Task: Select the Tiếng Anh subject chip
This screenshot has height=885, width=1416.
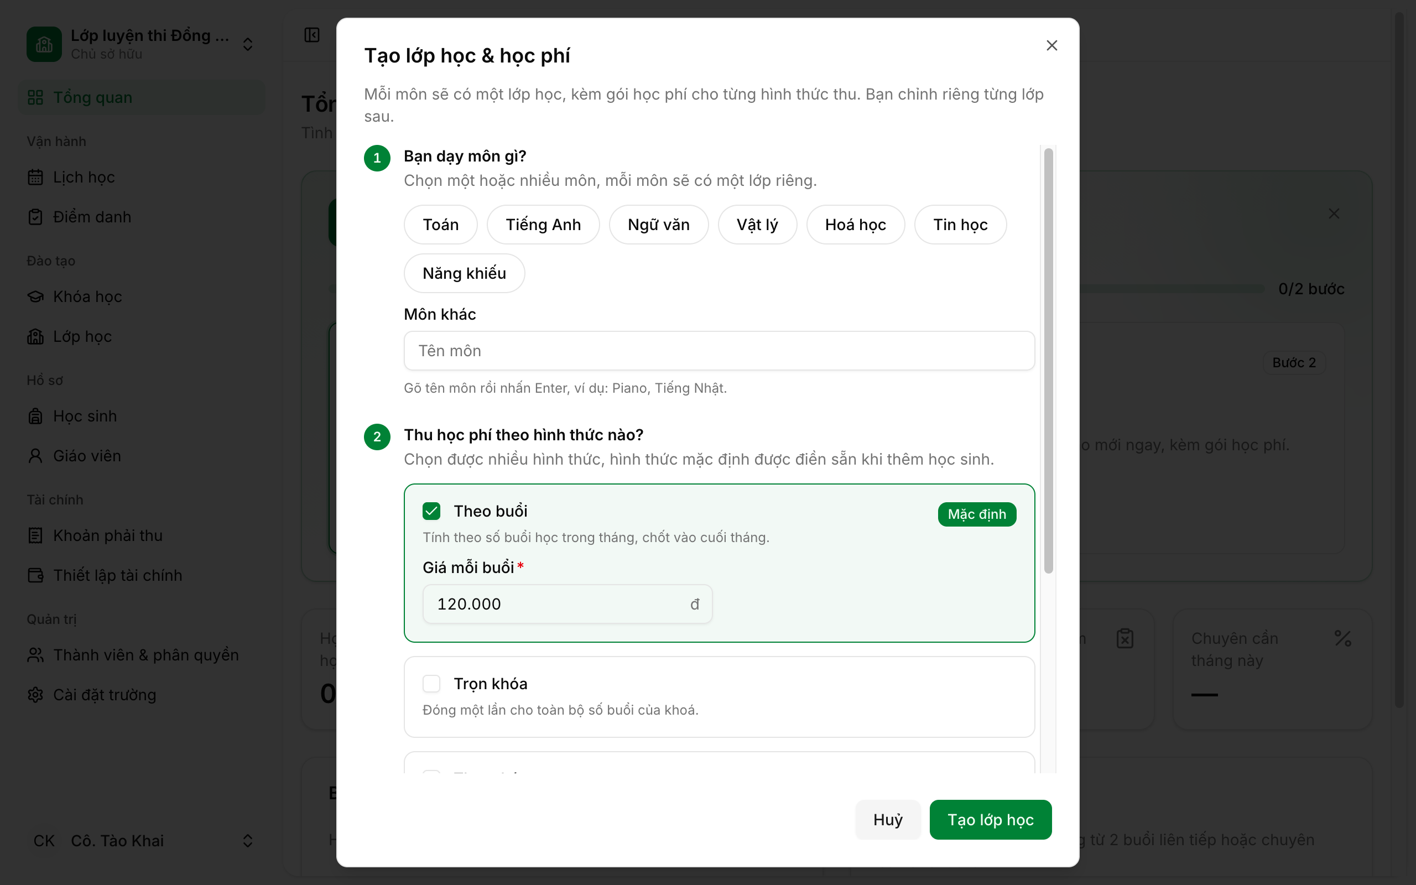Action: pos(543,225)
